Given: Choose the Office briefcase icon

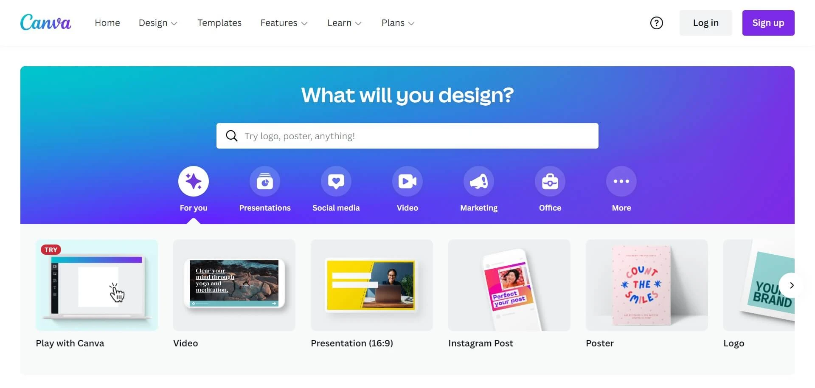Looking at the screenshot, I should click(550, 181).
